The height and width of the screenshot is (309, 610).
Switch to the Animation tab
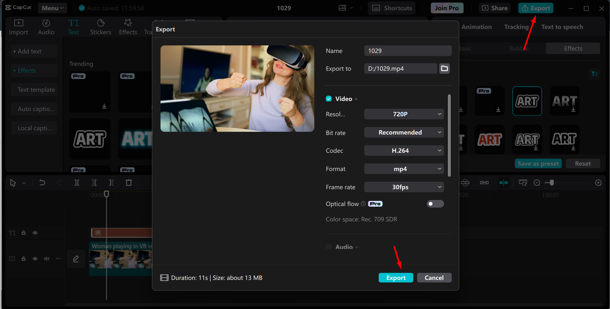pos(477,27)
